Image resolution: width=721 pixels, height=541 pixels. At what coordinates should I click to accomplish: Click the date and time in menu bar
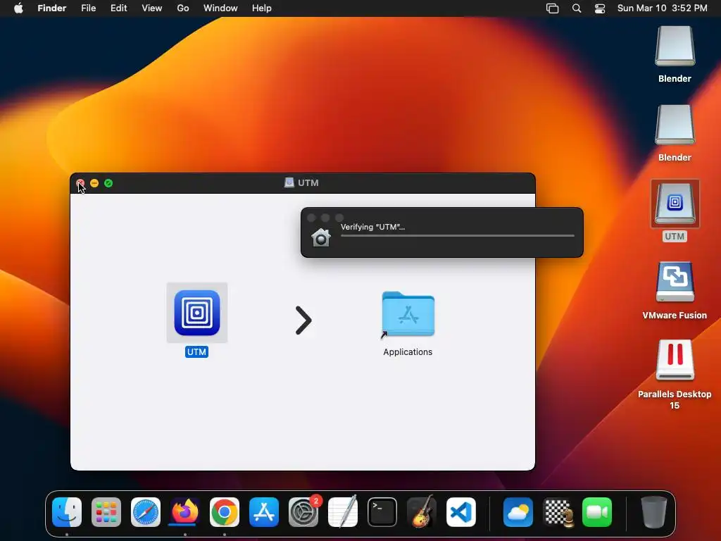662,8
